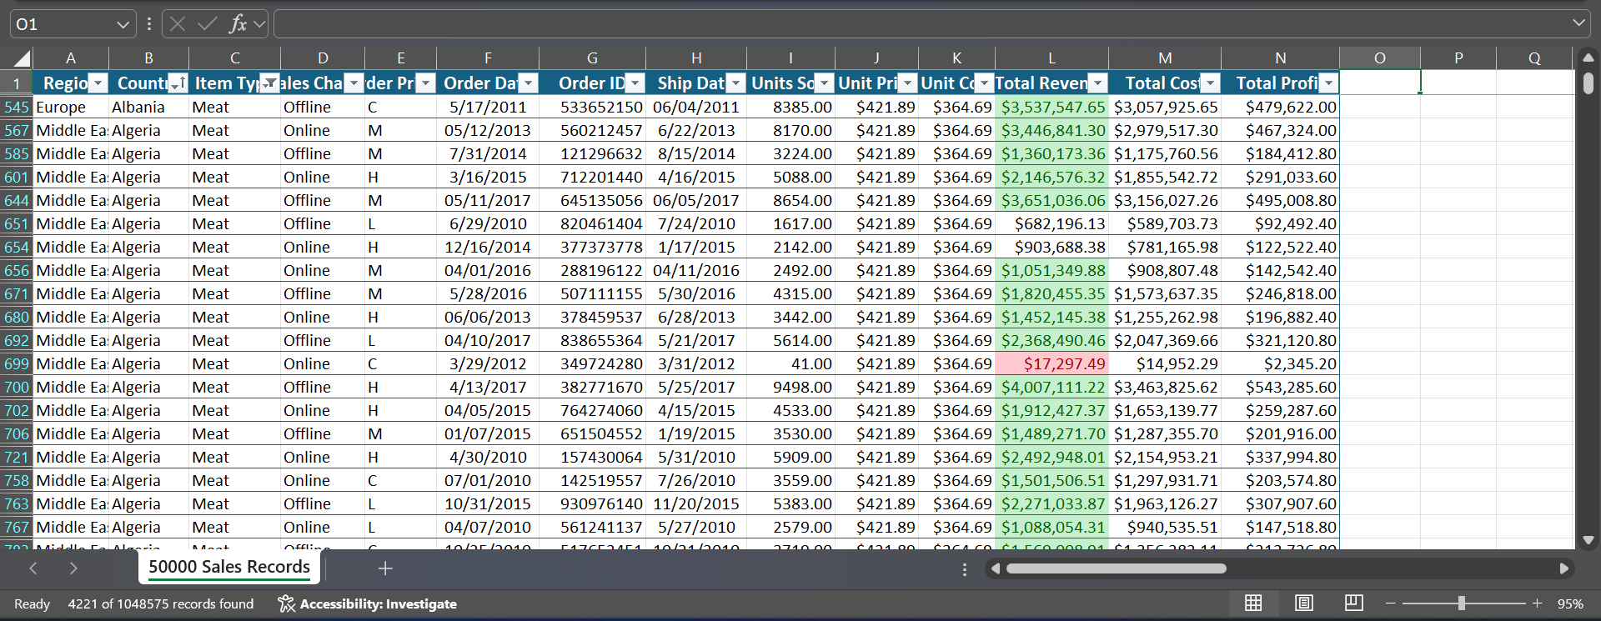Open the Order ID filter dropdown
The width and height of the screenshot is (1601, 621).
[635, 83]
